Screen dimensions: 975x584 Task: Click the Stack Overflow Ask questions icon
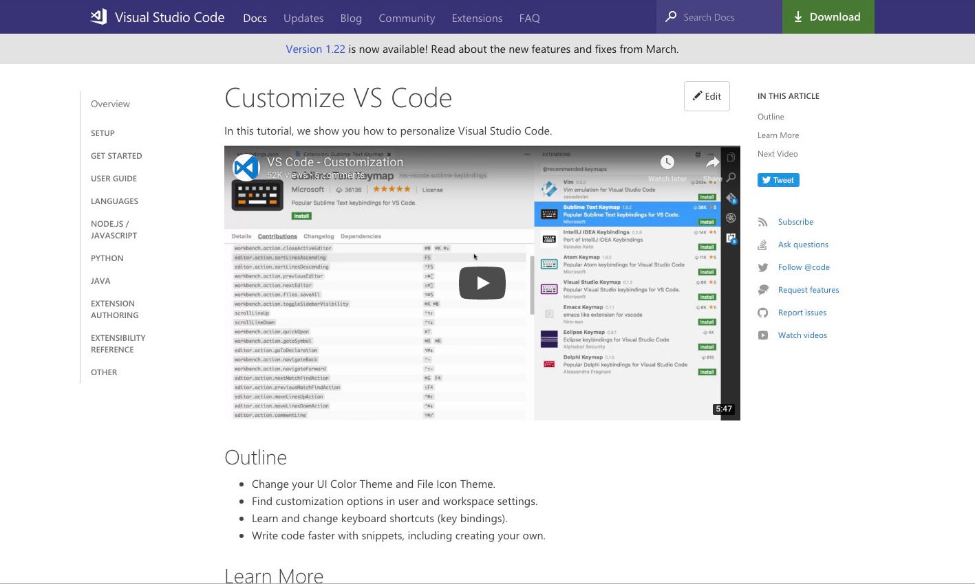[762, 245]
